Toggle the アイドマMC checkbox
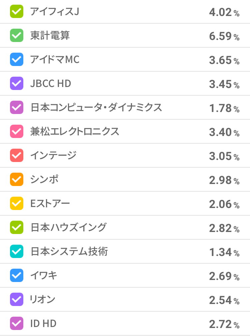Screen dimensions: 250x336 [x=17, y=60]
